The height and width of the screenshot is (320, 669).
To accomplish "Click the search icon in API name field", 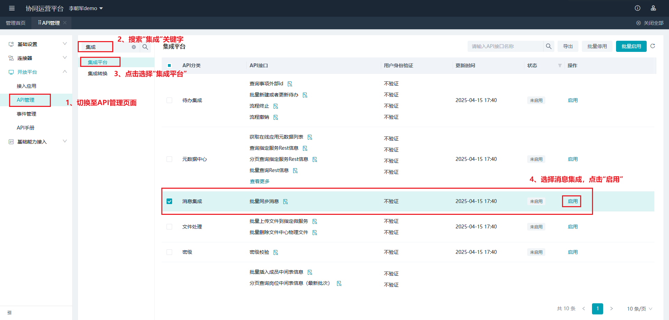I will point(548,46).
